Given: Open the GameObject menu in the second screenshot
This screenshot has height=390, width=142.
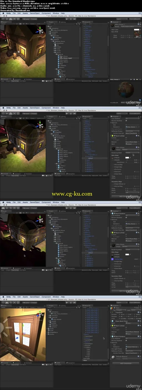Looking at the screenshot, I should (x=35, y=108).
